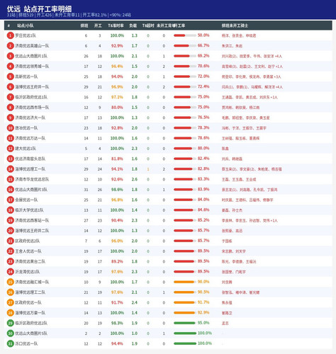Click the '78.3%' work rate value
Screen dimensions: 336x354
tap(203, 127)
